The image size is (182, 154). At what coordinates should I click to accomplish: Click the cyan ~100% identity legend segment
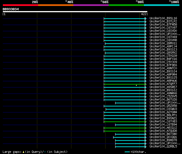[x=162, y=5]
